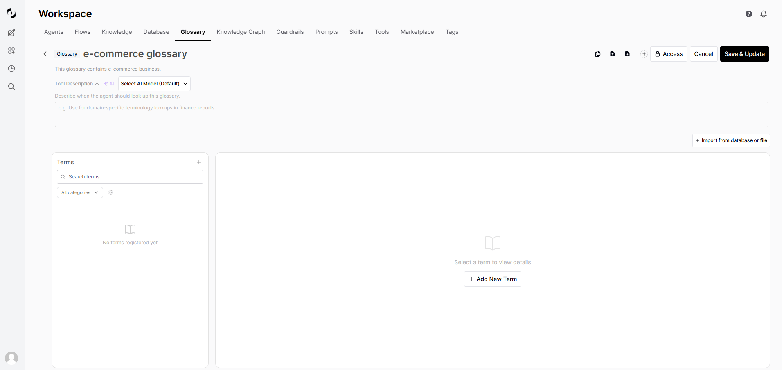Image resolution: width=782 pixels, height=370 pixels.
Task: Select the Glossary tab
Action: click(x=193, y=32)
